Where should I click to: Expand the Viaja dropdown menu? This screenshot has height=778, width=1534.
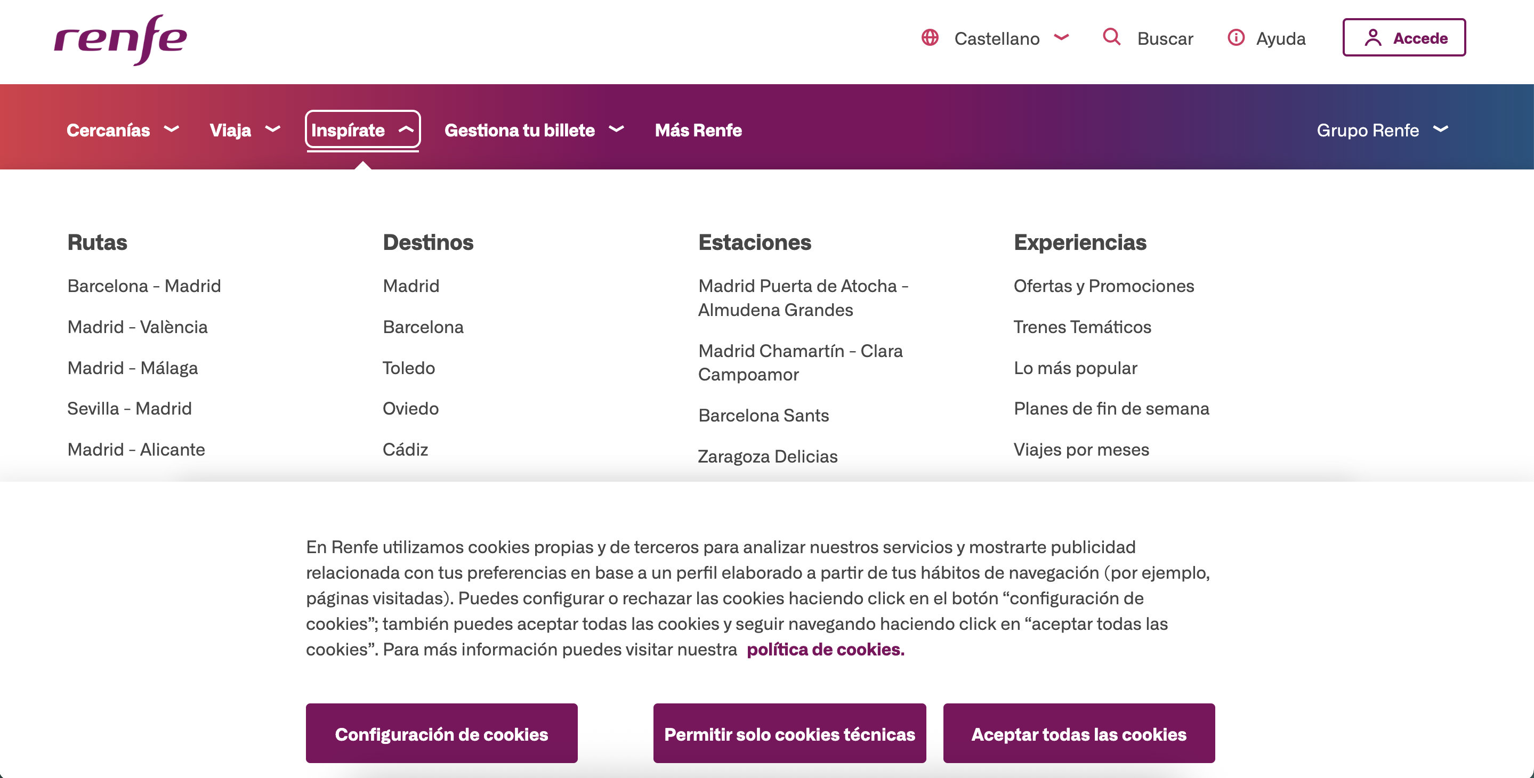click(244, 129)
